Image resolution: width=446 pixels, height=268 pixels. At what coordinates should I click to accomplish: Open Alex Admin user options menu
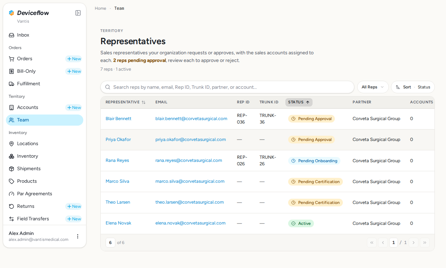78,236
